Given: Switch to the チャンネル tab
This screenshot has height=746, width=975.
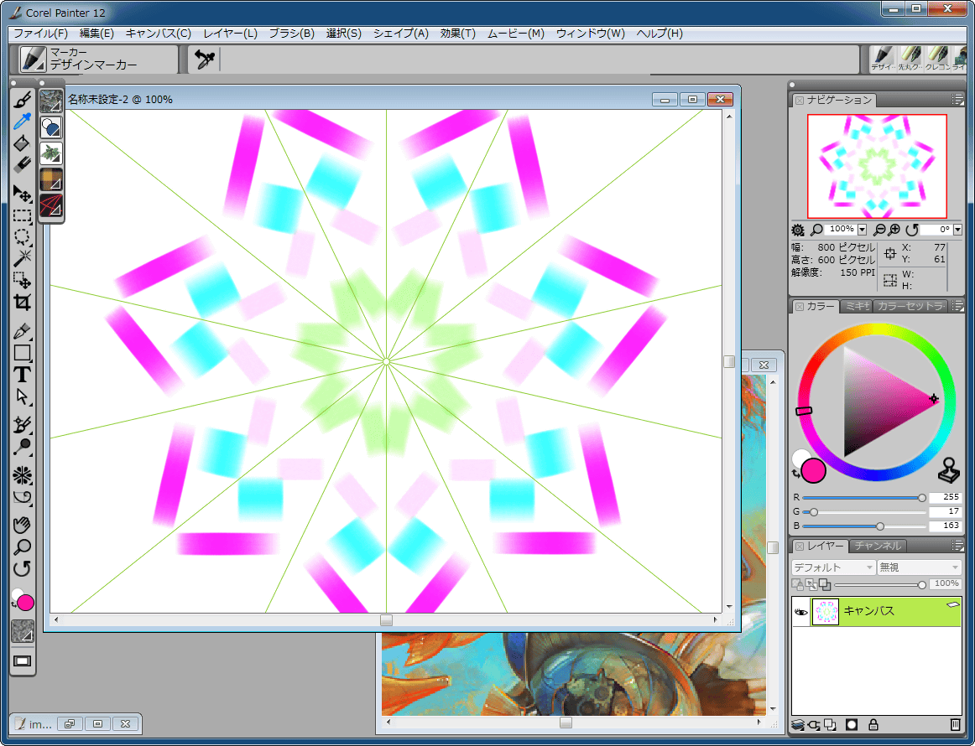Looking at the screenshot, I should (878, 546).
